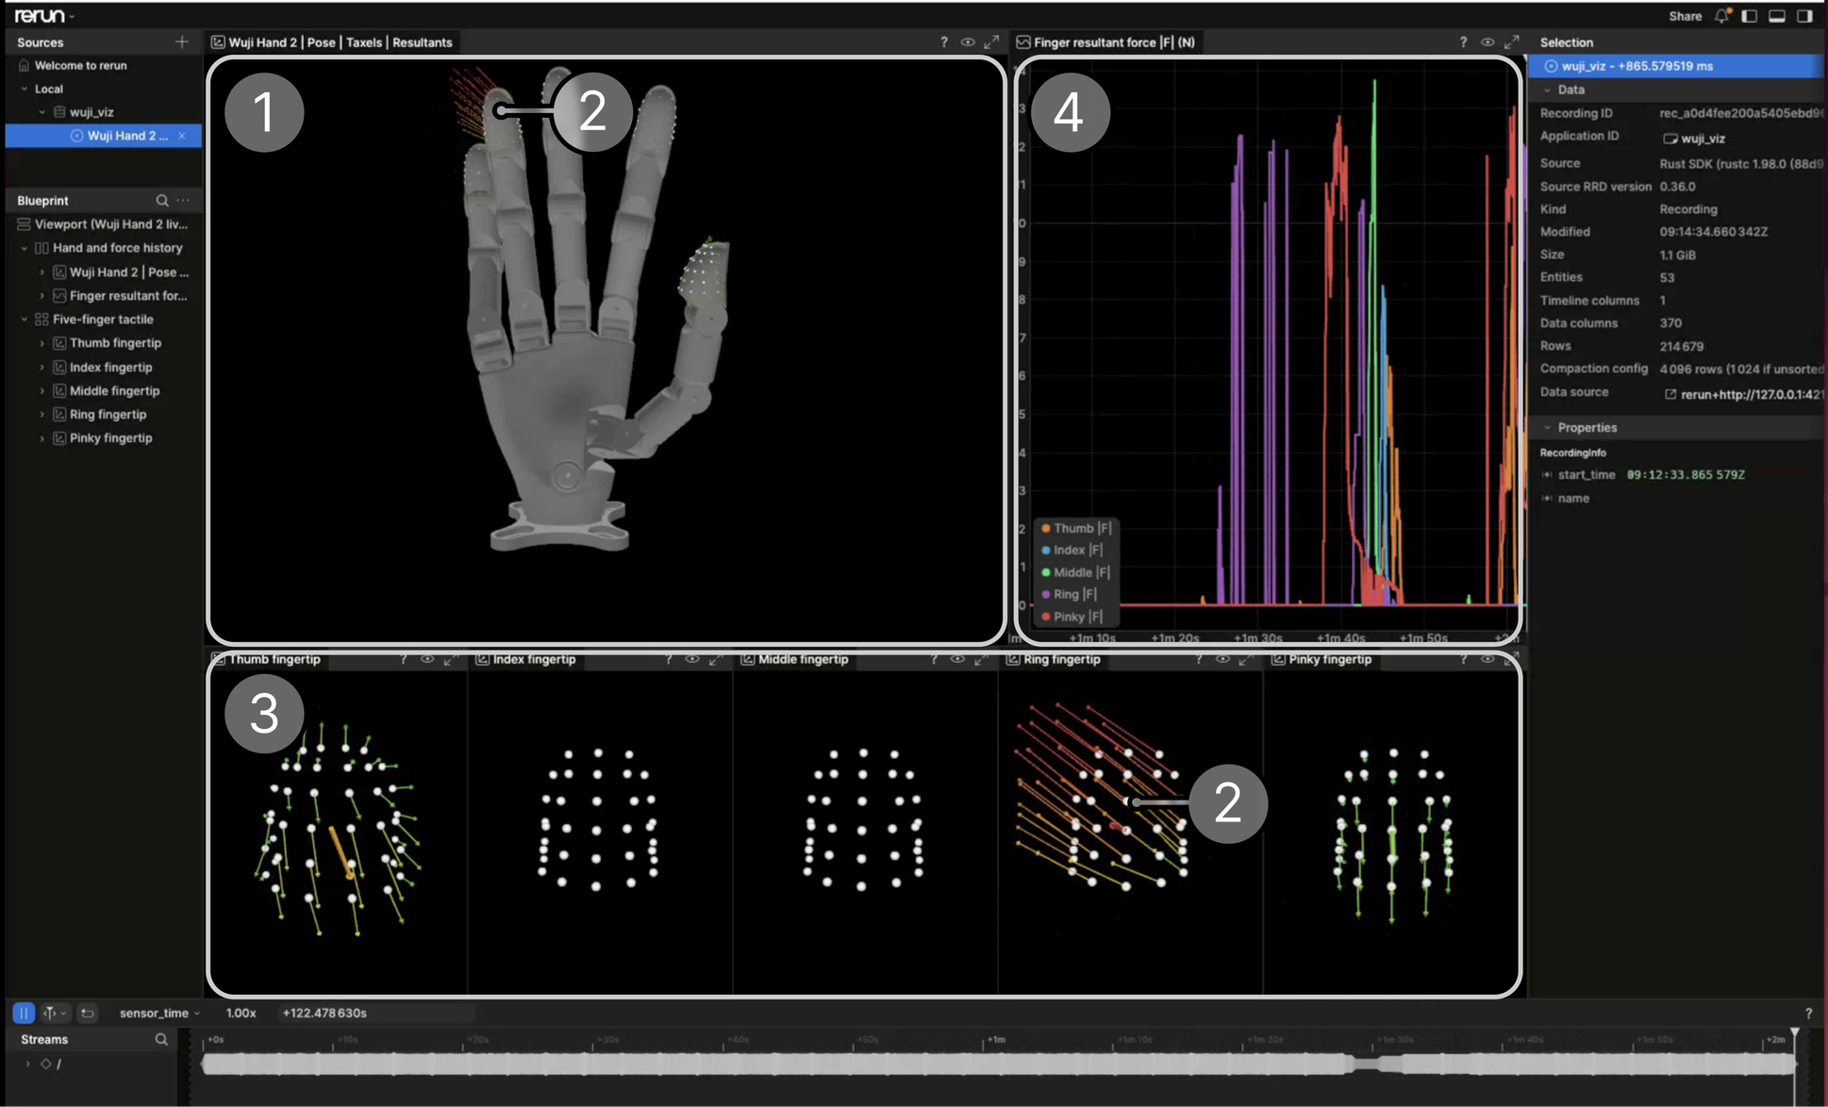Viewport: 1828px width, 1107px height.
Task: Open wuji_viz application ID link
Action: point(1694,139)
